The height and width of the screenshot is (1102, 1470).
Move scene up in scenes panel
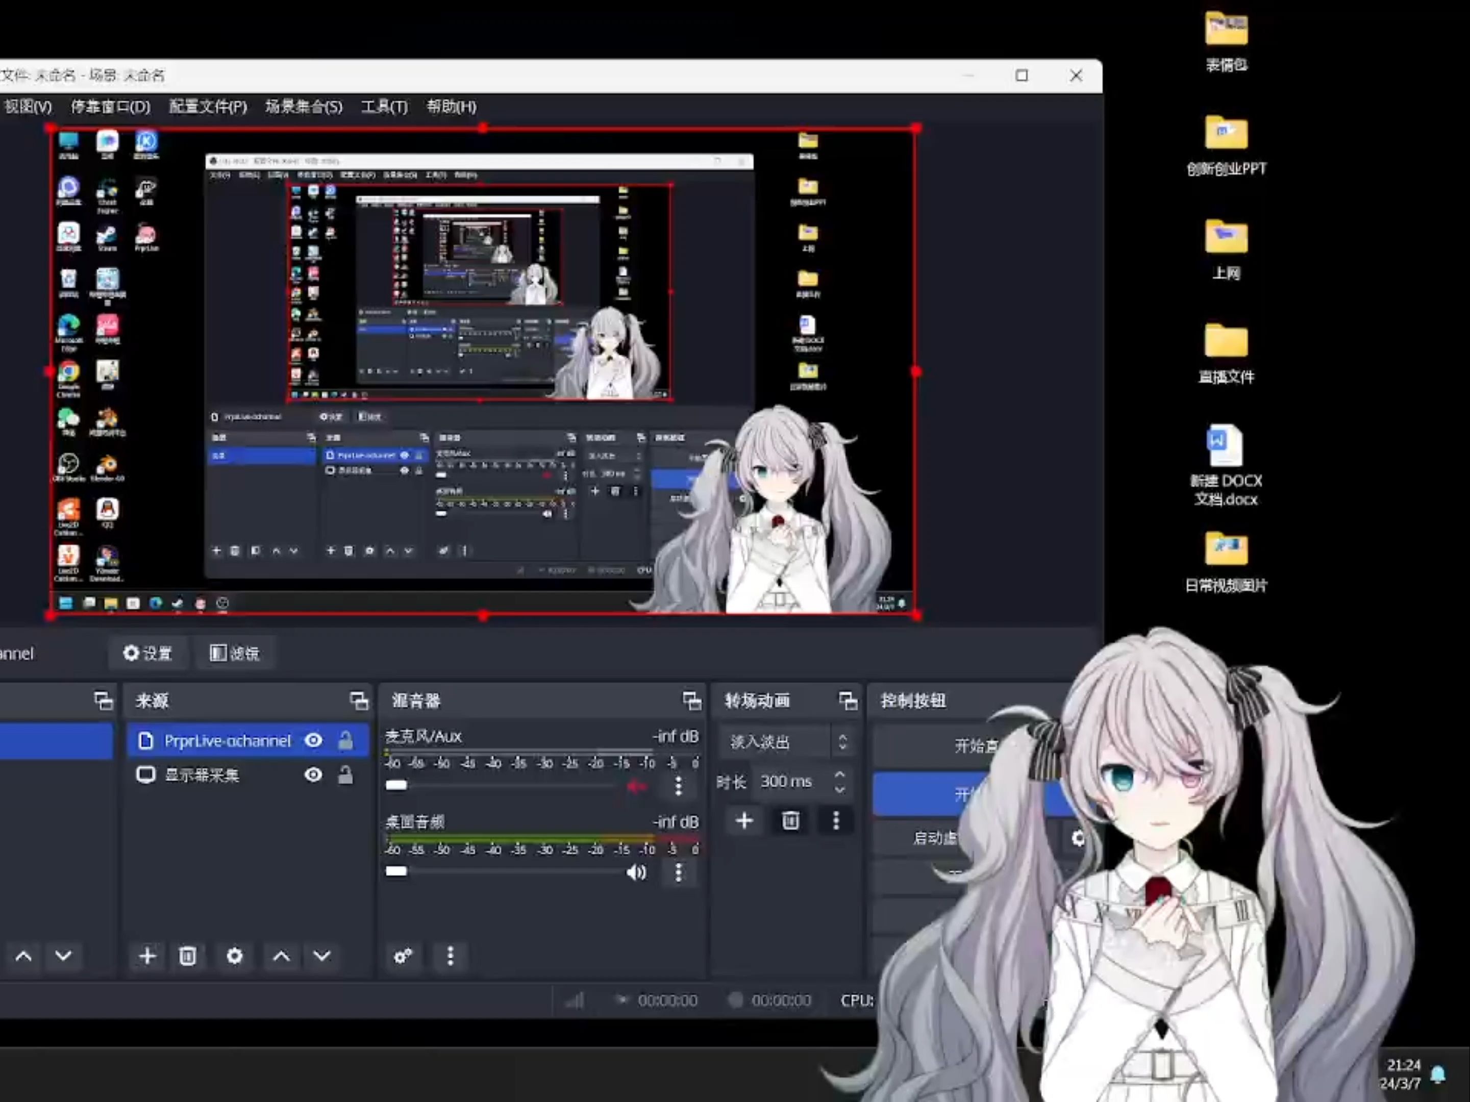(23, 956)
